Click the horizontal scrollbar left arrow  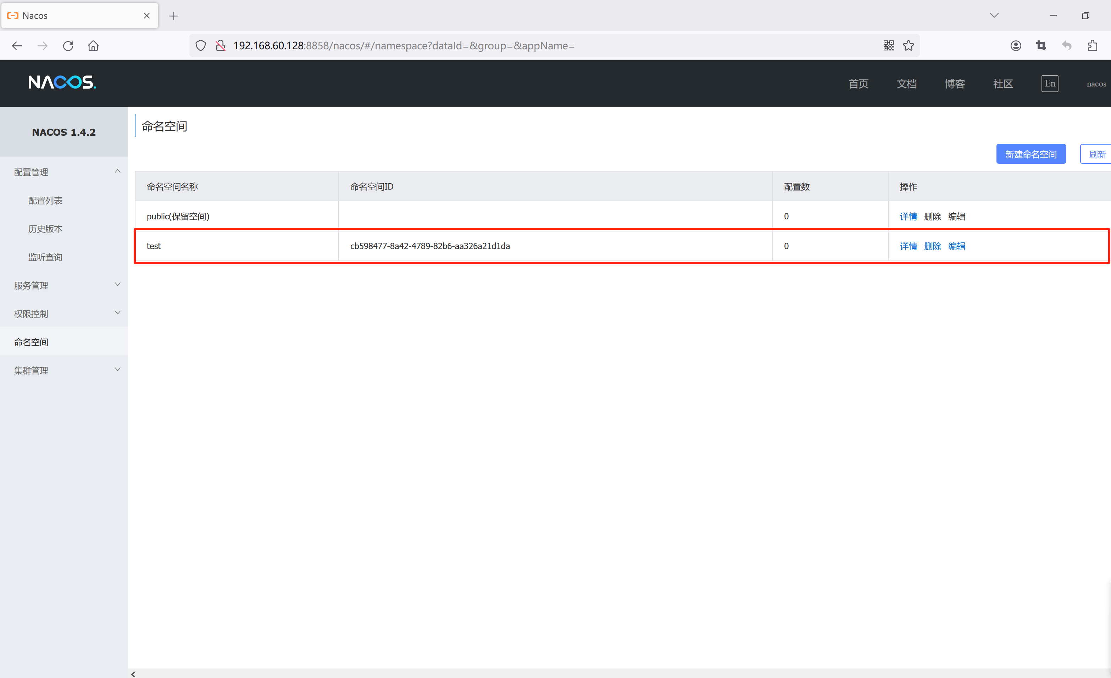tap(133, 674)
